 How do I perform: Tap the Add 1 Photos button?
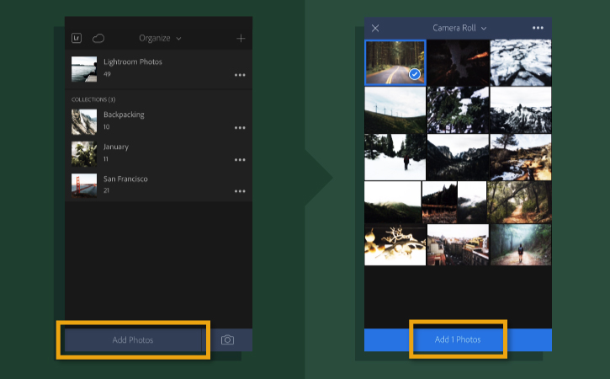458,339
